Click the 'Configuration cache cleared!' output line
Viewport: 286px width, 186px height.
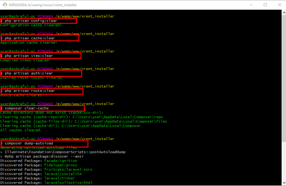pos(31,25)
